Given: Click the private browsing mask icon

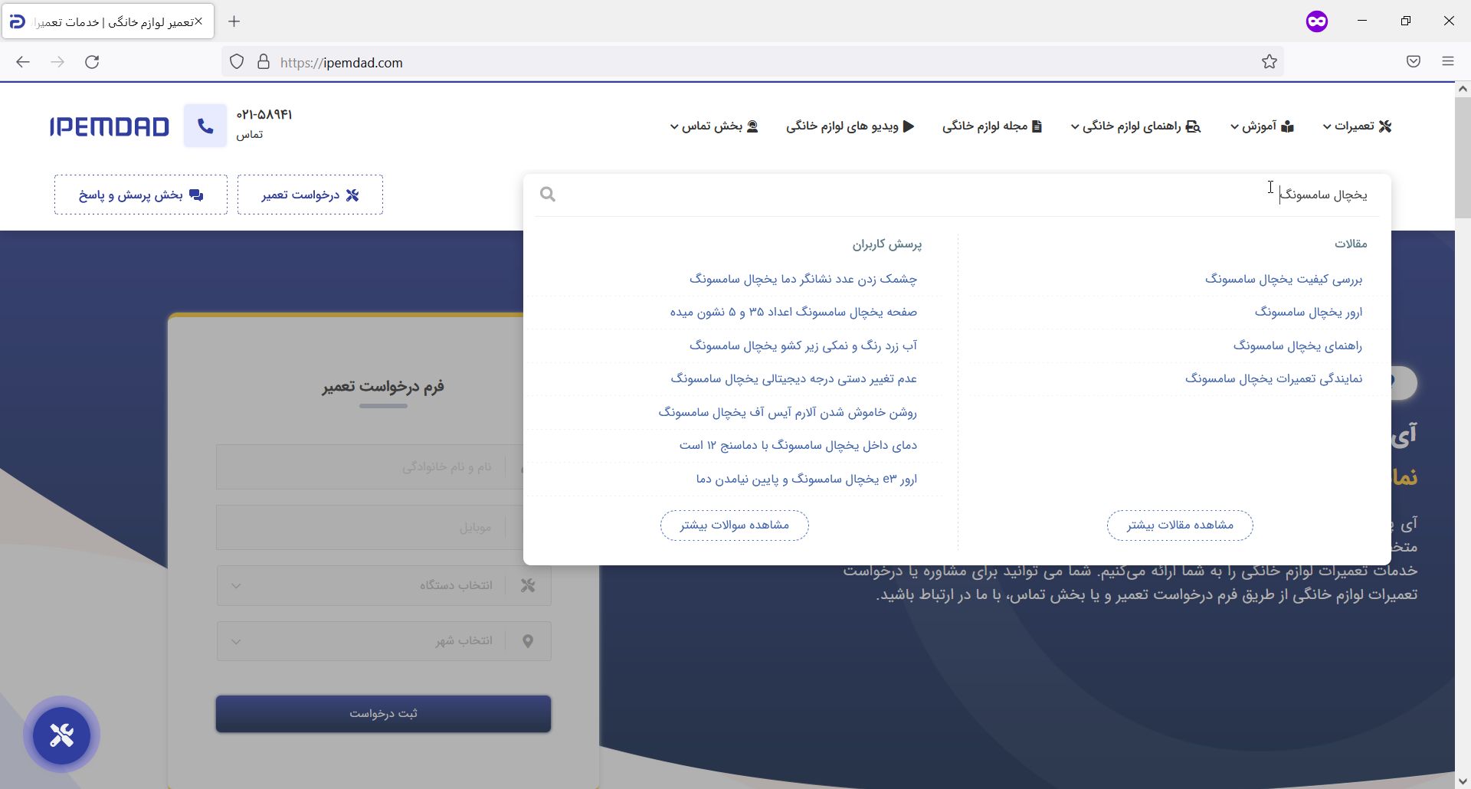Looking at the screenshot, I should 1317,21.
